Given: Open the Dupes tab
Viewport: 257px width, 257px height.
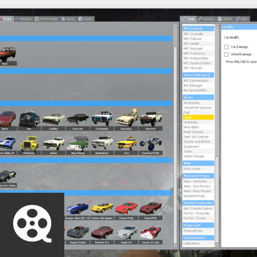Looking at the screenshot, I should point(85,19).
